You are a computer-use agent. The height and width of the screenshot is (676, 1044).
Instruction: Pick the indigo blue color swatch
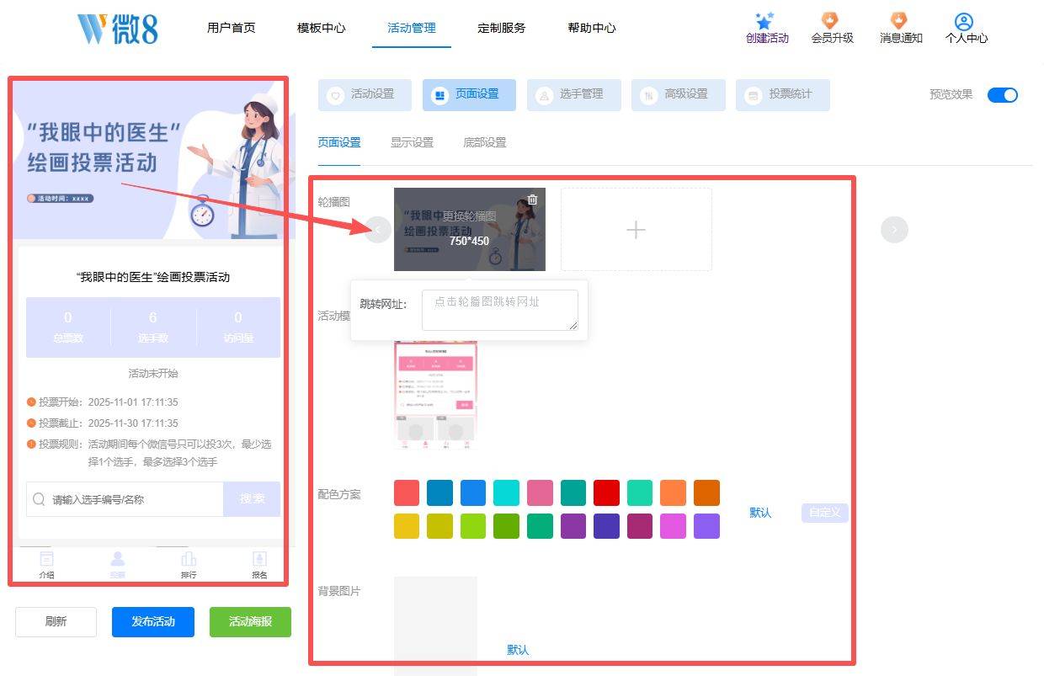(x=607, y=526)
